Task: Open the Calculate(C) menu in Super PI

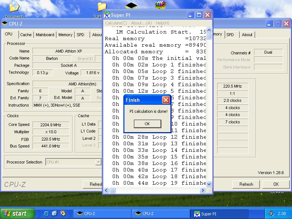Action: [116, 23]
